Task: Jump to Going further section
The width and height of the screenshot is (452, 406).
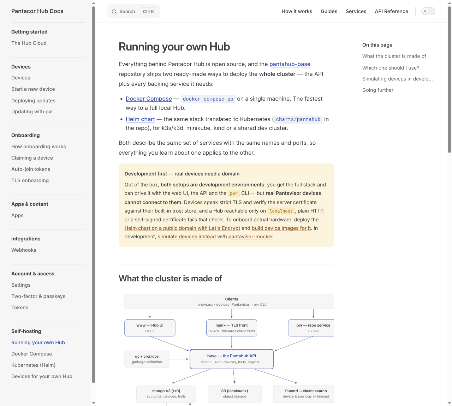Action: pos(378,90)
